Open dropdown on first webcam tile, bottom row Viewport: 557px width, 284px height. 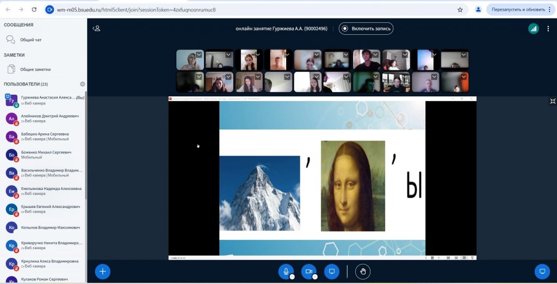tap(199, 77)
